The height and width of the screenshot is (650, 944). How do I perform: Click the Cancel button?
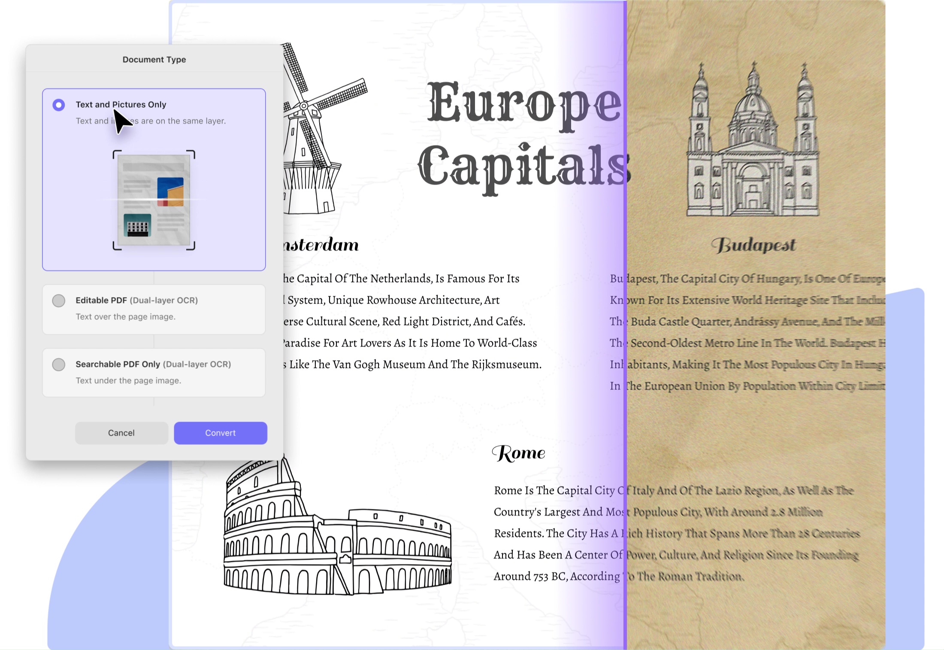coord(121,433)
